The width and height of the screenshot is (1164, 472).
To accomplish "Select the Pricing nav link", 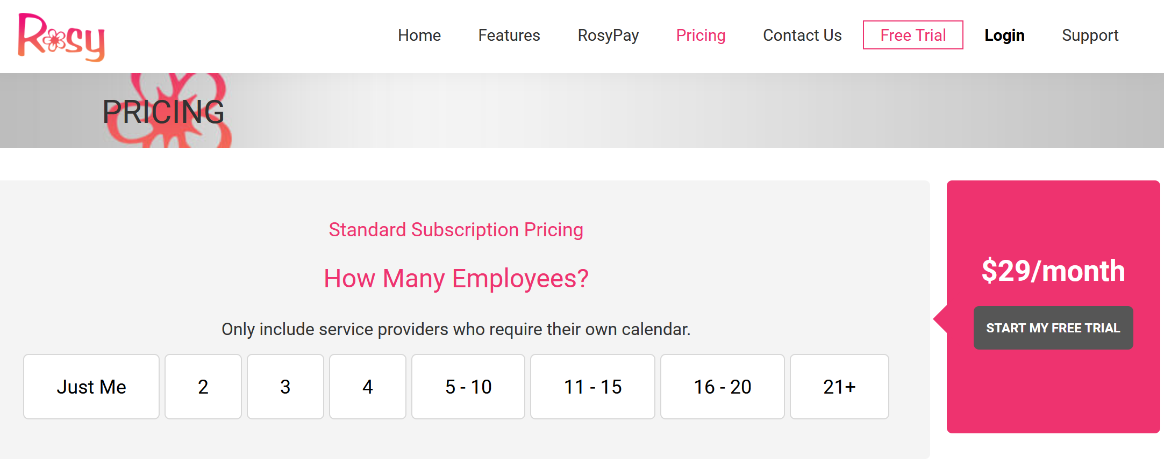I will [701, 35].
